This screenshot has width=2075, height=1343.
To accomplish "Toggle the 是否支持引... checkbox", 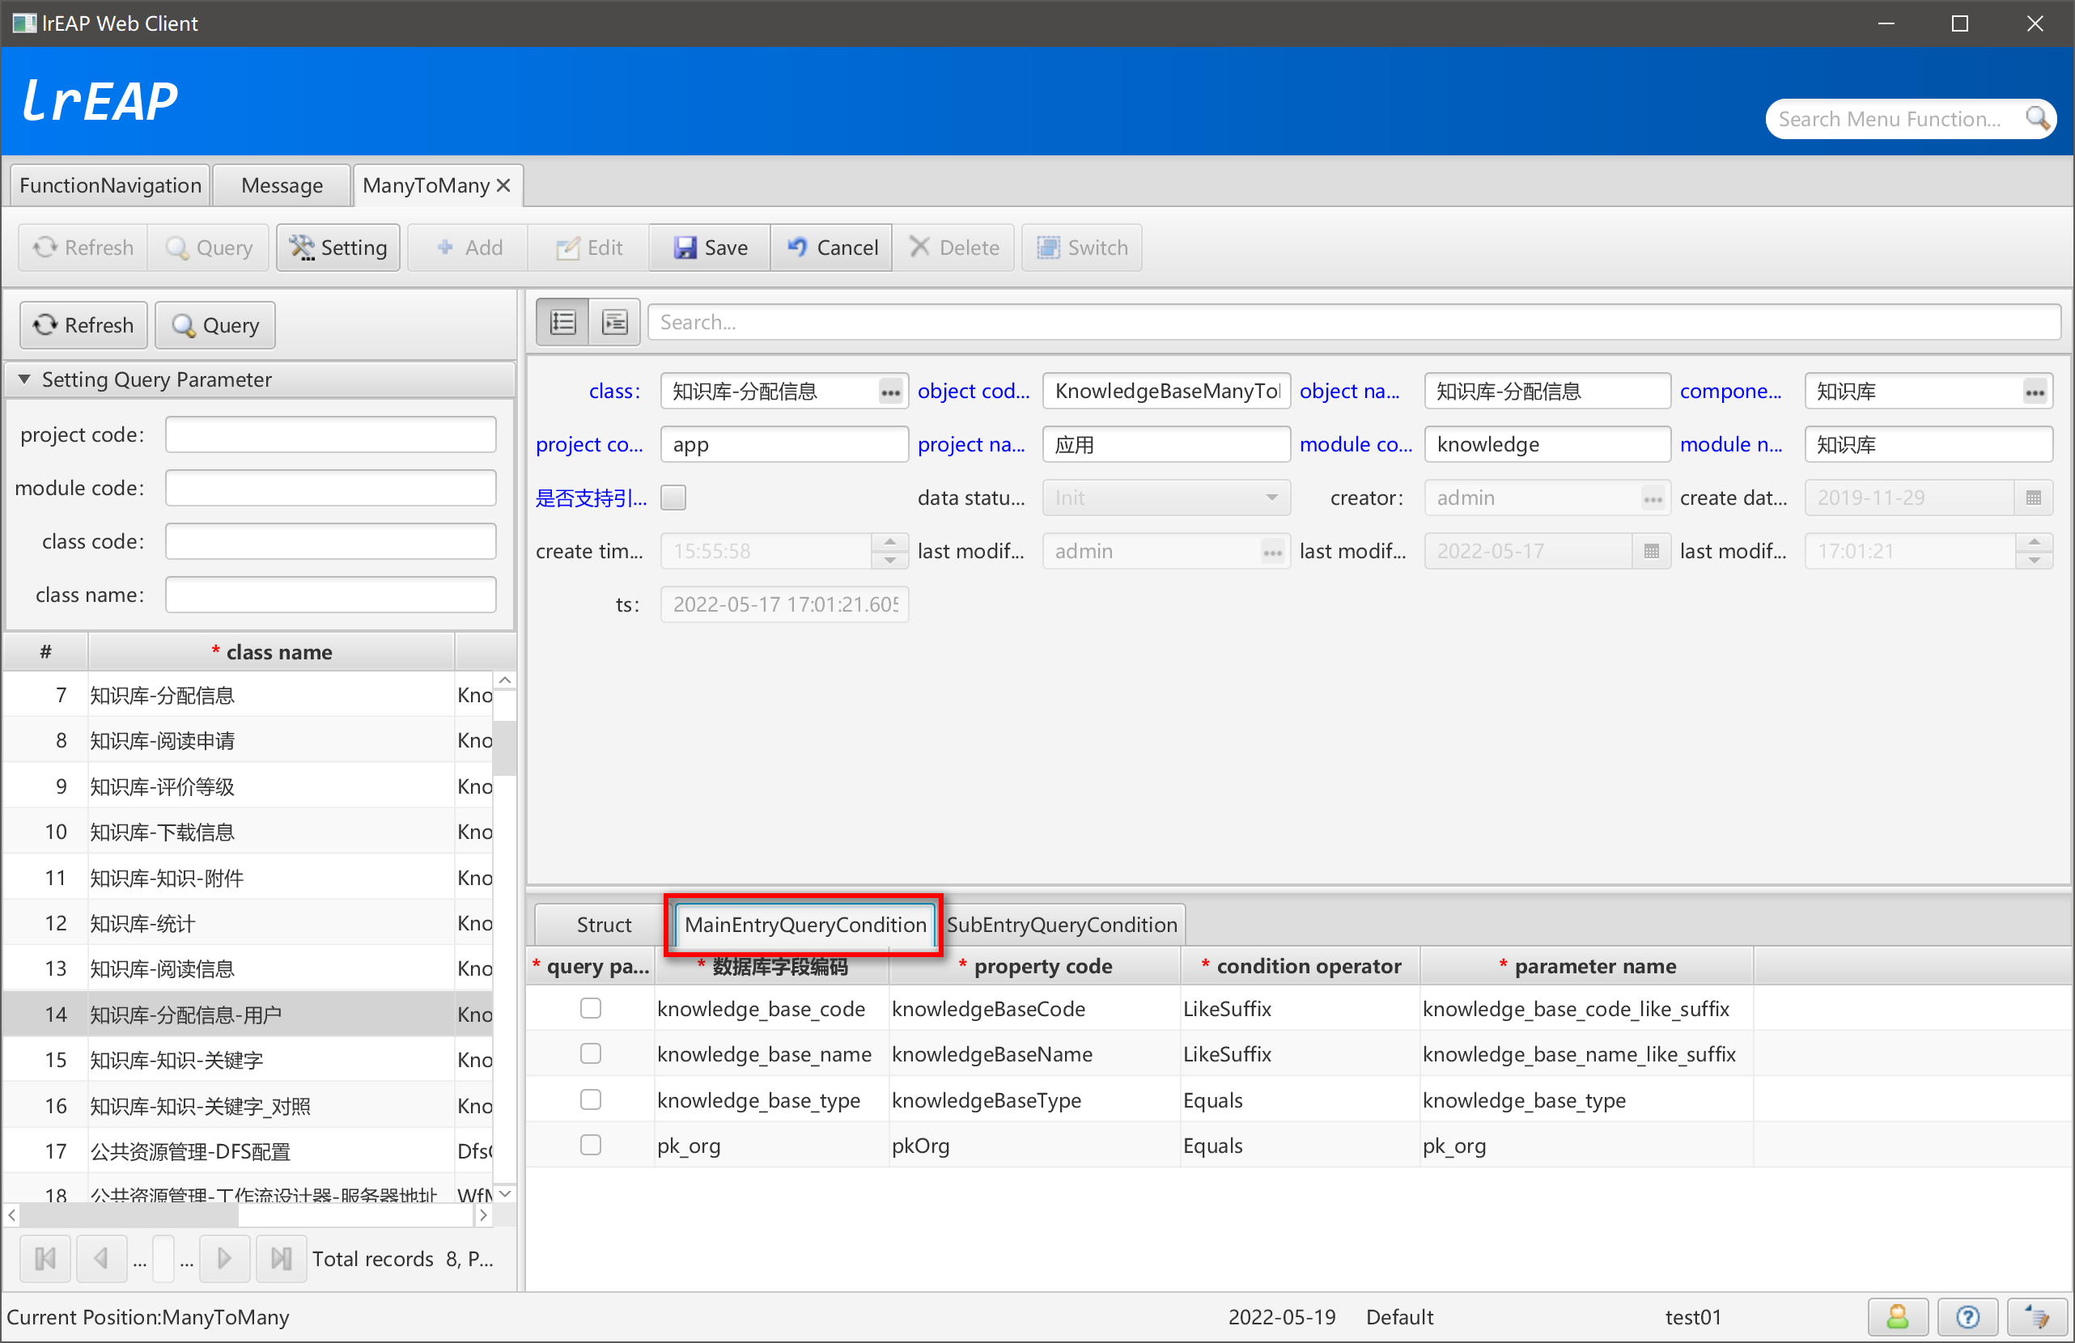I will tap(673, 498).
